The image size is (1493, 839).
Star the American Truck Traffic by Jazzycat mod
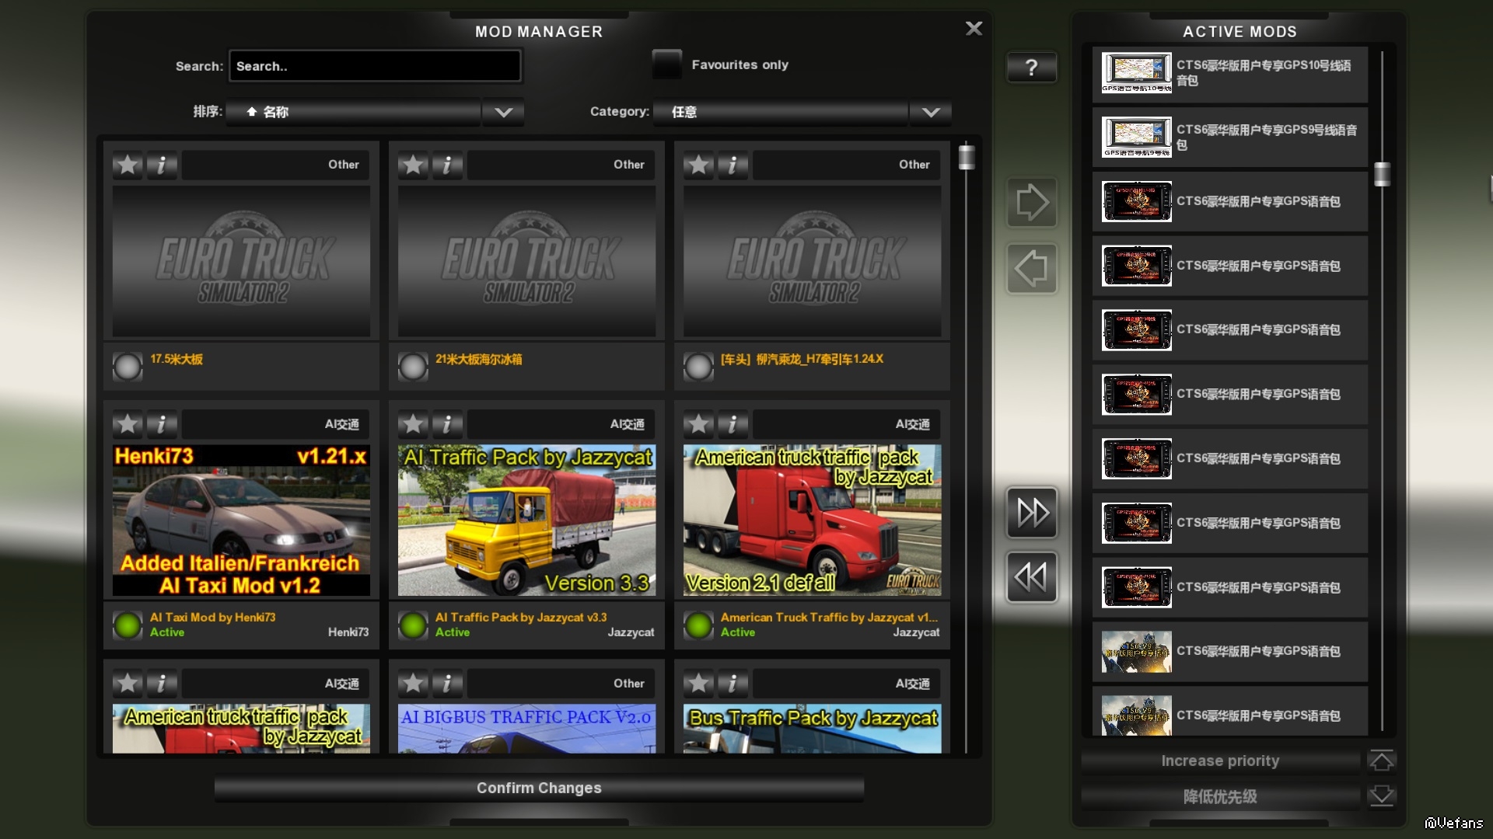click(x=698, y=424)
